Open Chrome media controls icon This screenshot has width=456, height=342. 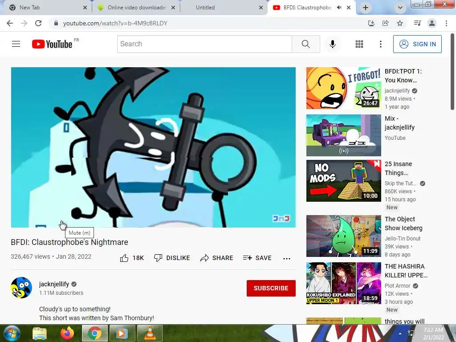click(417, 23)
